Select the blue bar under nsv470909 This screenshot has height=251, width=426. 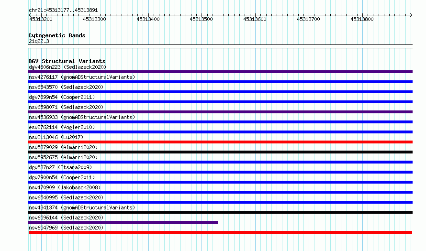tap(220, 192)
